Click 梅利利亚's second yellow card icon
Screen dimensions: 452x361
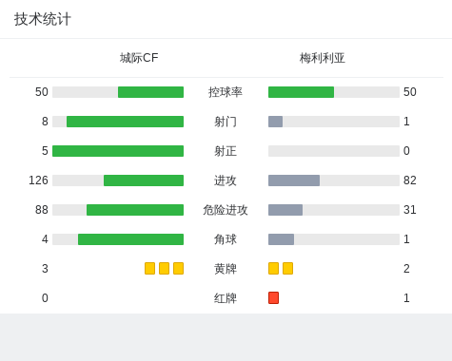click(x=287, y=269)
